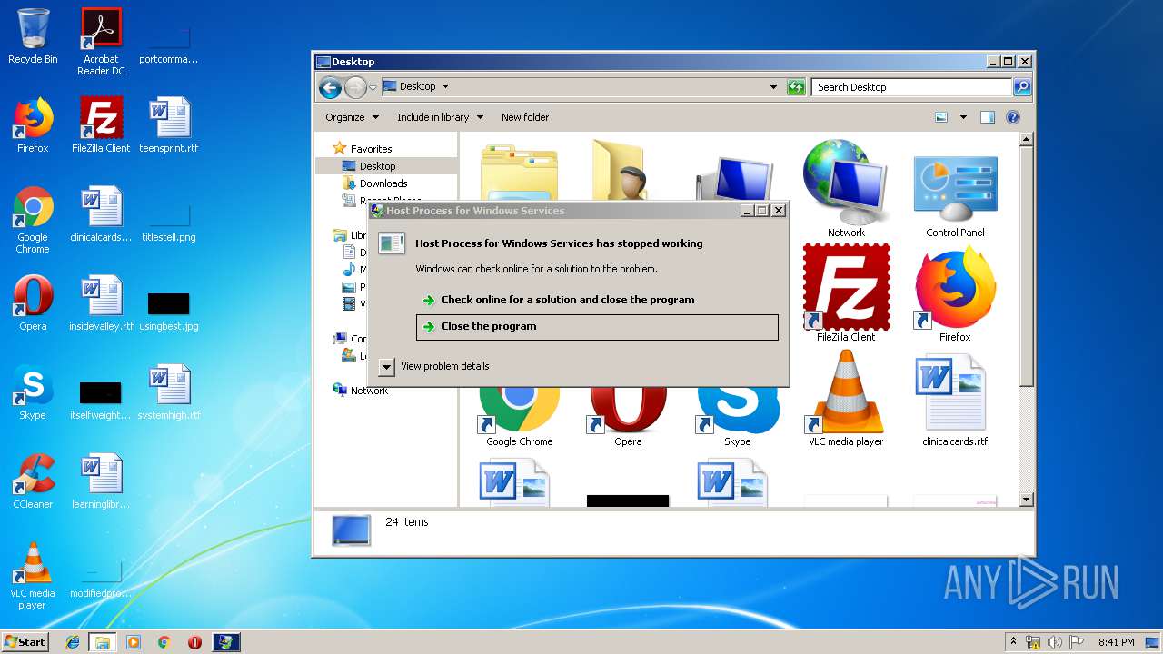Viewport: 1163px width, 654px height.
Task: Open Google Chrome desktop shortcut
Action: [33, 220]
